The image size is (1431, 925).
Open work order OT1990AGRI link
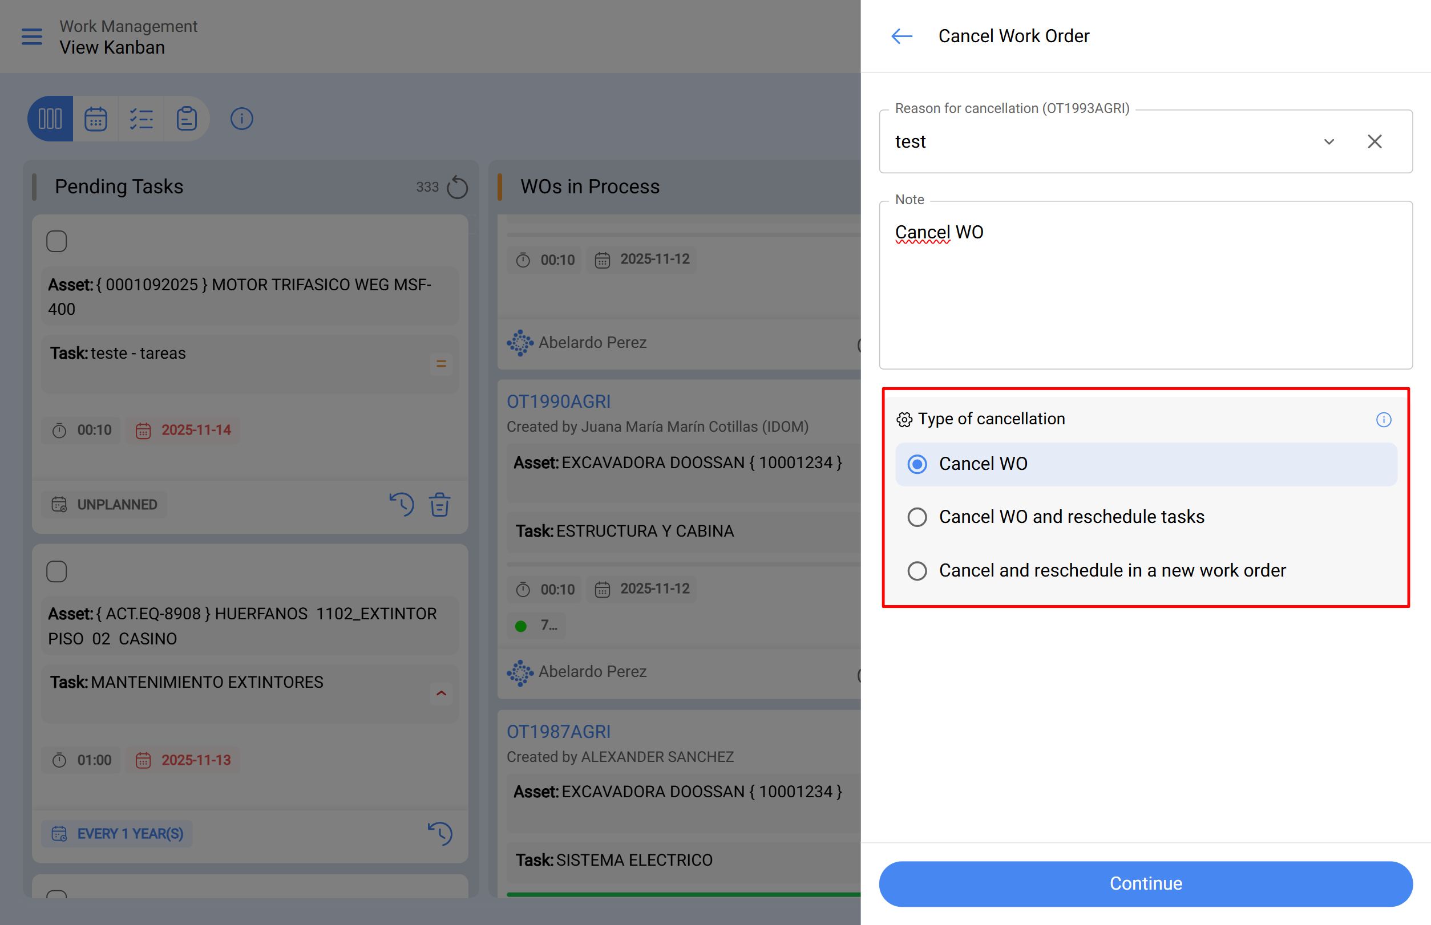pyautogui.click(x=559, y=401)
